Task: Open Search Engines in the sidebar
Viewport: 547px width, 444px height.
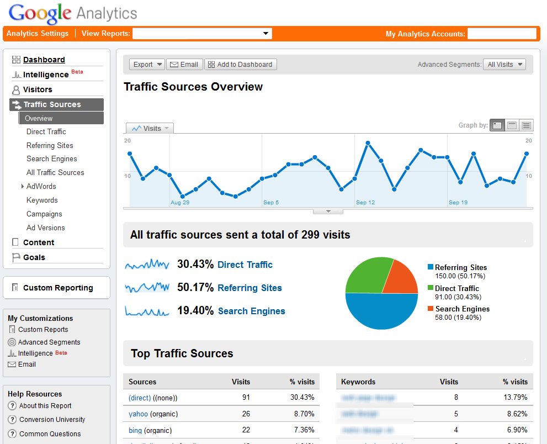Action: tap(52, 159)
